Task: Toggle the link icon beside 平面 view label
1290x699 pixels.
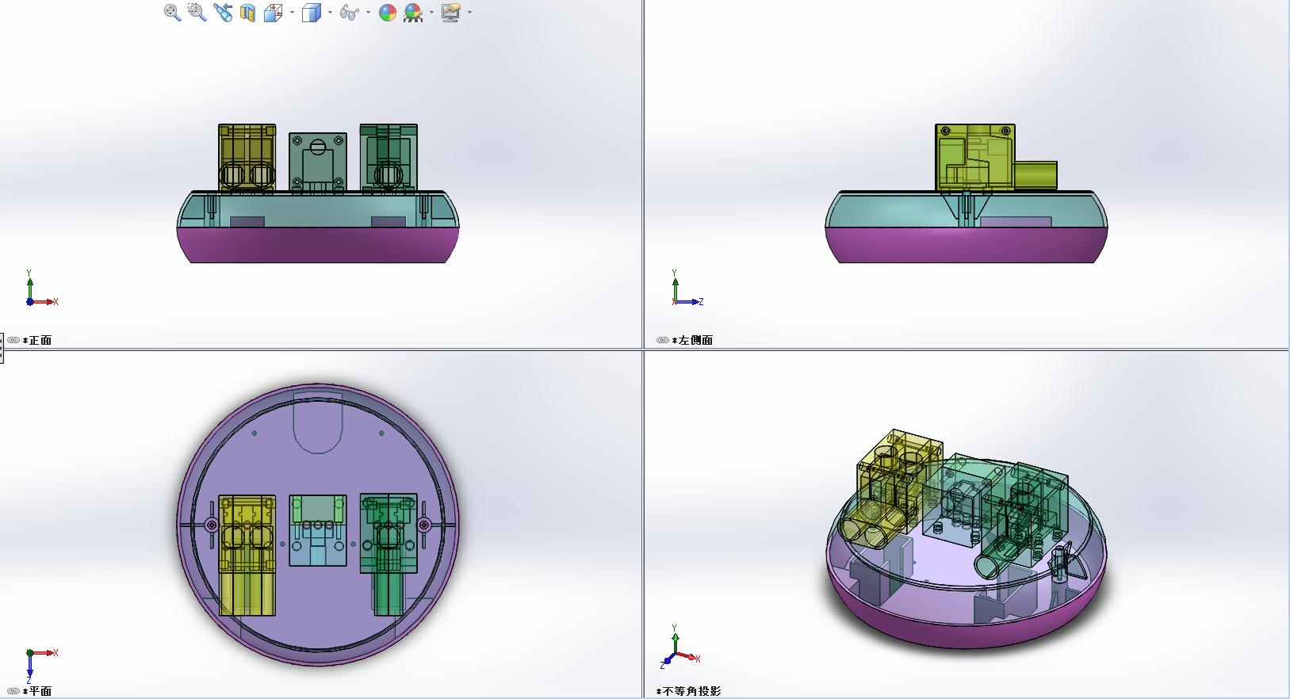Action: click(13, 691)
